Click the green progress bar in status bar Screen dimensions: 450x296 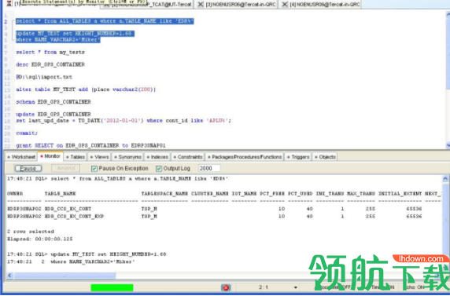[x=112, y=287]
